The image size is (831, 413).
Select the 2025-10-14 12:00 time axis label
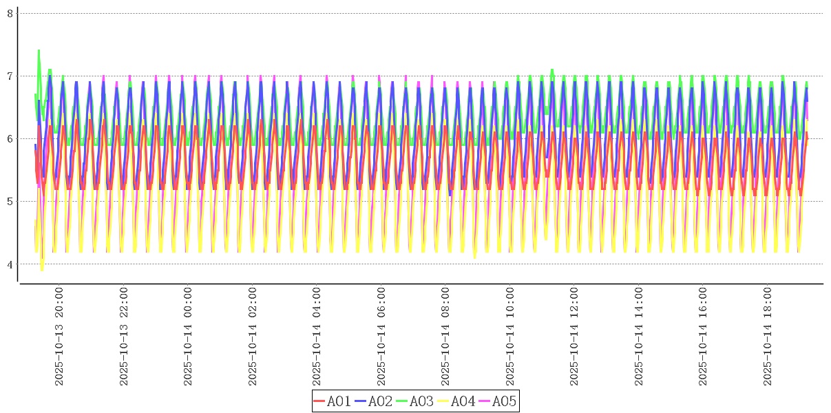574,337
